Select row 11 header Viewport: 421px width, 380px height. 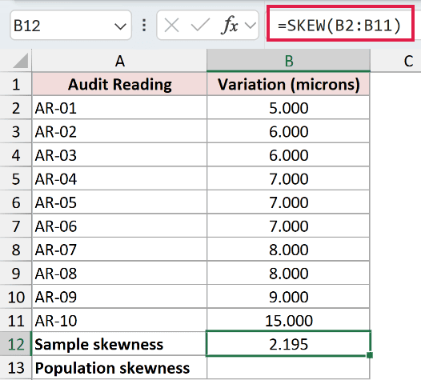click(16, 321)
